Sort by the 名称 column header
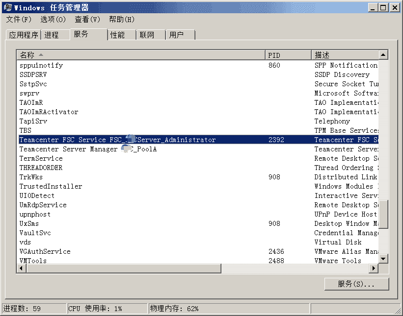Screen dimensions: 403x316 (x=141, y=55)
